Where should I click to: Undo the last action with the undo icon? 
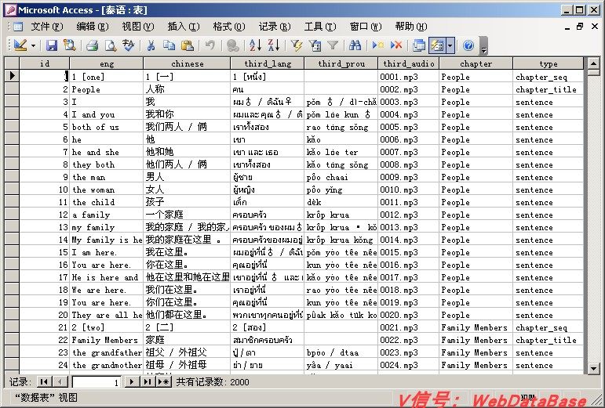click(x=210, y=45)
